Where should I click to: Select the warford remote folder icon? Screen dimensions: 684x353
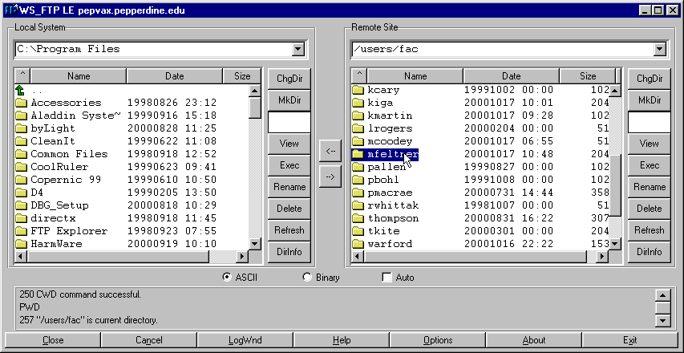pyautogui.click(x=358, y=244)
